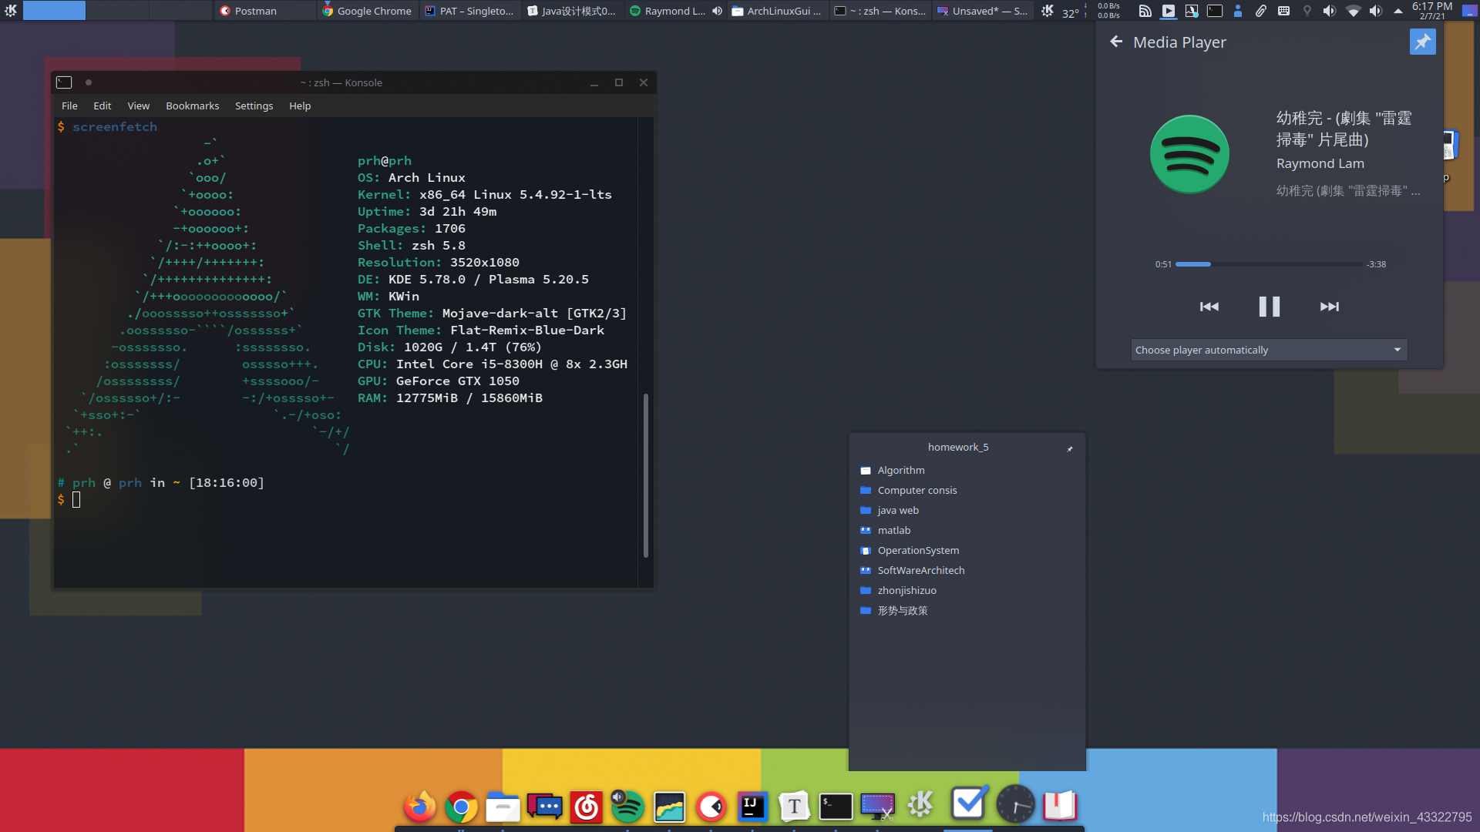The width and height of the screenshot is (1480, 832).
Task: Open the terminal tray icon in the system tray
Action: click(x=1215, y=11)
